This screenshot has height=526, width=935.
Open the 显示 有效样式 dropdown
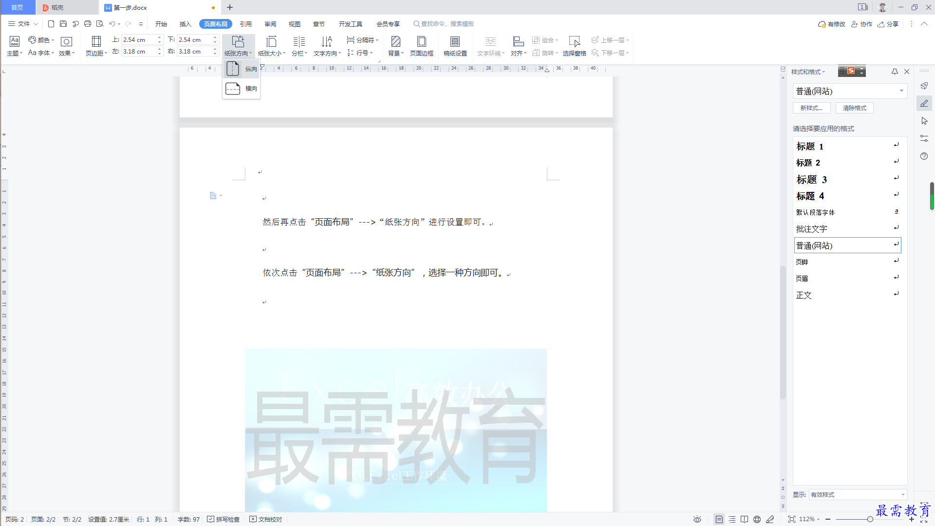tap(858, 494)
